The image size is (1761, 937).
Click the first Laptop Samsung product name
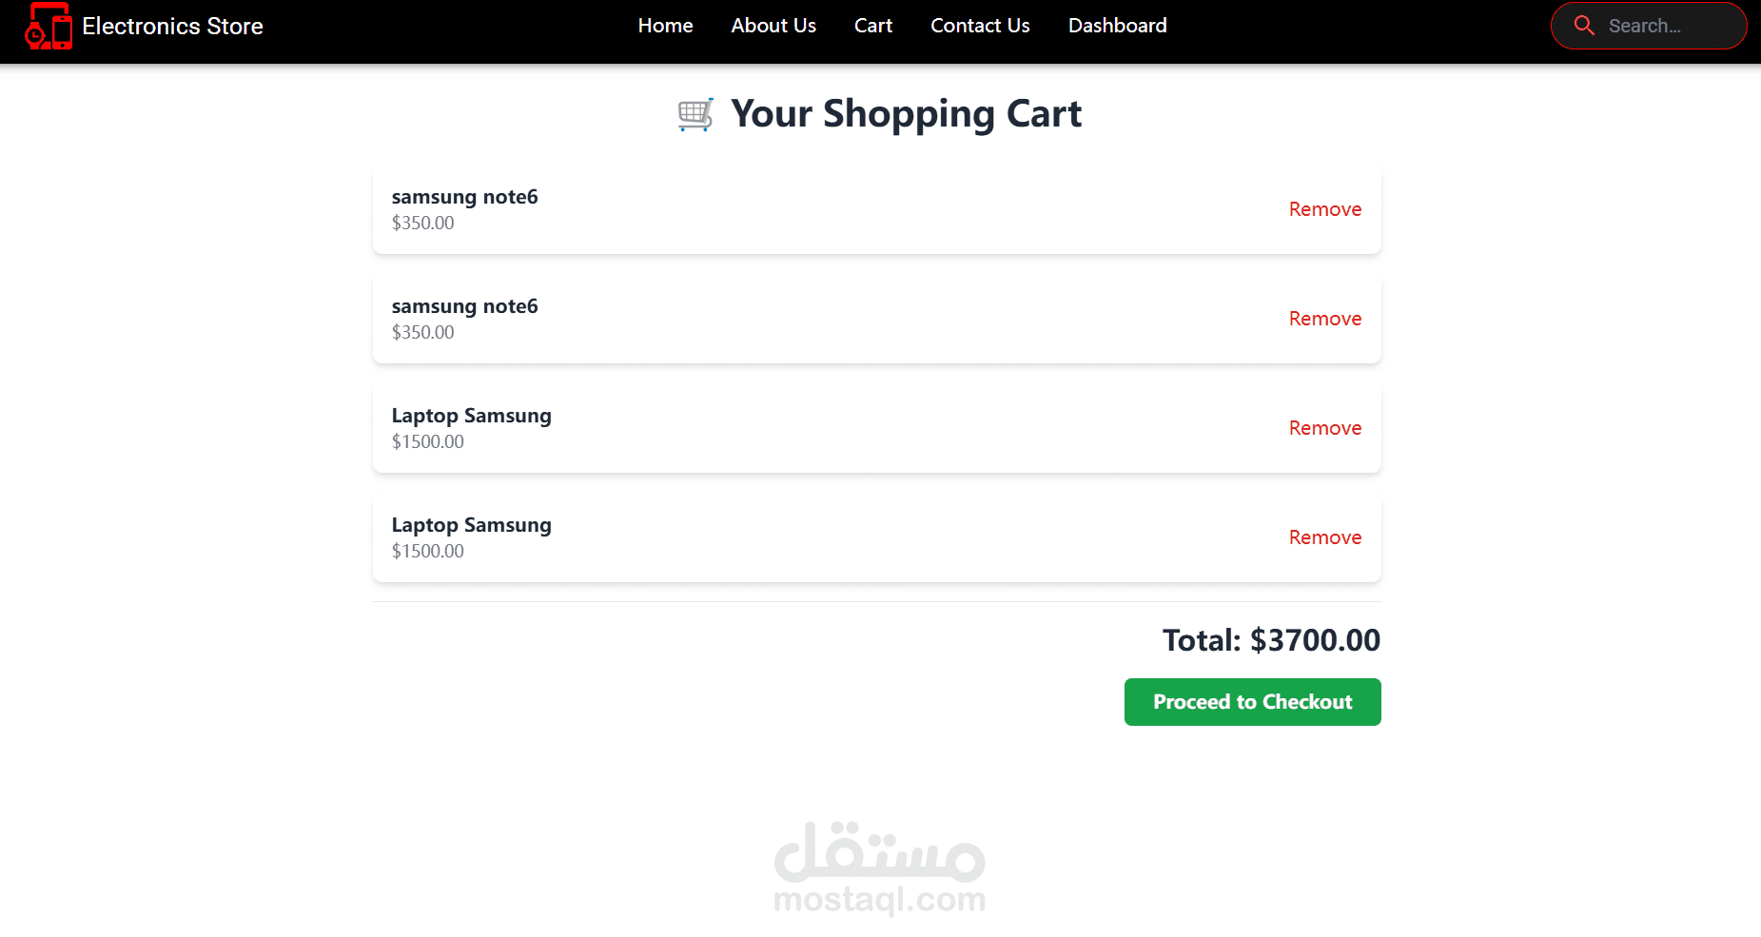[x=471, y=416]
